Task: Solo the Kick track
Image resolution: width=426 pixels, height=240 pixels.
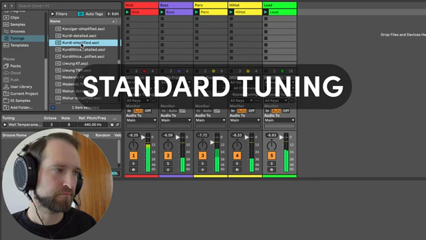Action: (x=133, y=163)
